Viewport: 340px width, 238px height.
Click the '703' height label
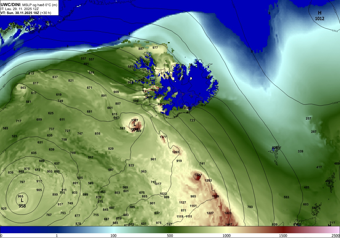(x=250, y=207)
